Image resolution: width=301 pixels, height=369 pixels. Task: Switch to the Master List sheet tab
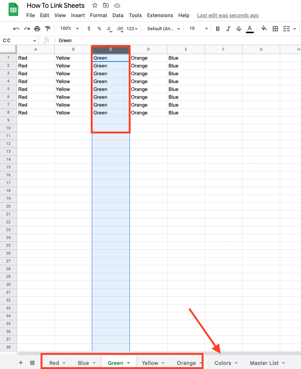click(265, 363)
